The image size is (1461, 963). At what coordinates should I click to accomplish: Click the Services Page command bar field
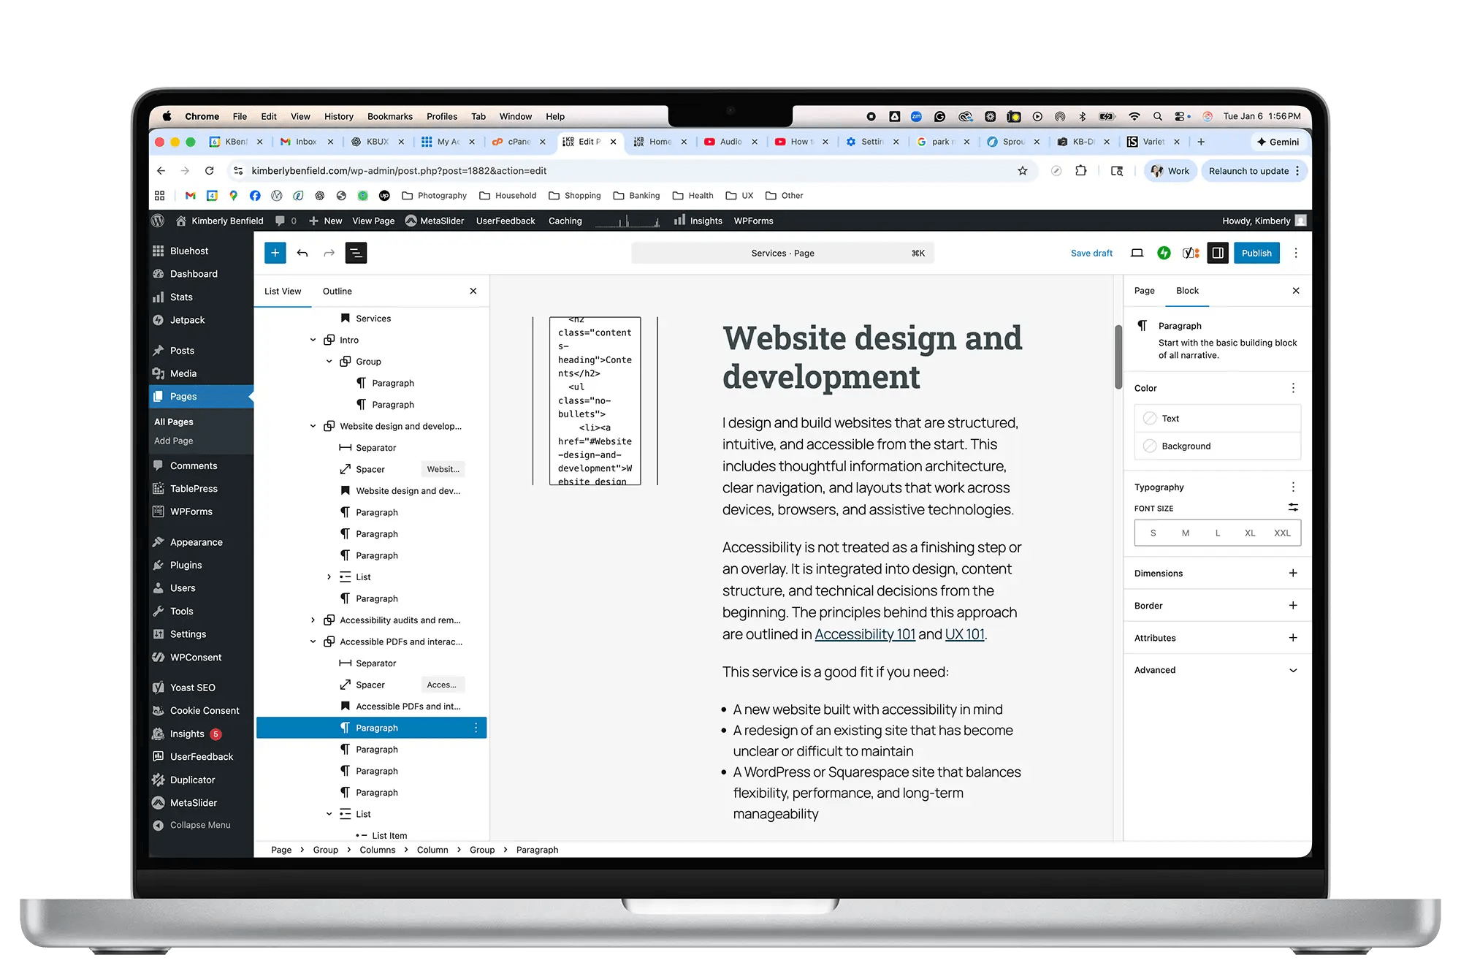click(782, 253)
